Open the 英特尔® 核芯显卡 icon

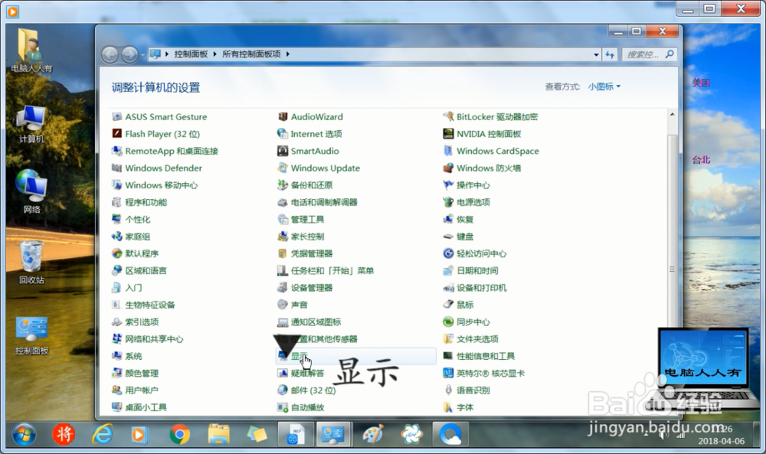pos(448,373)
